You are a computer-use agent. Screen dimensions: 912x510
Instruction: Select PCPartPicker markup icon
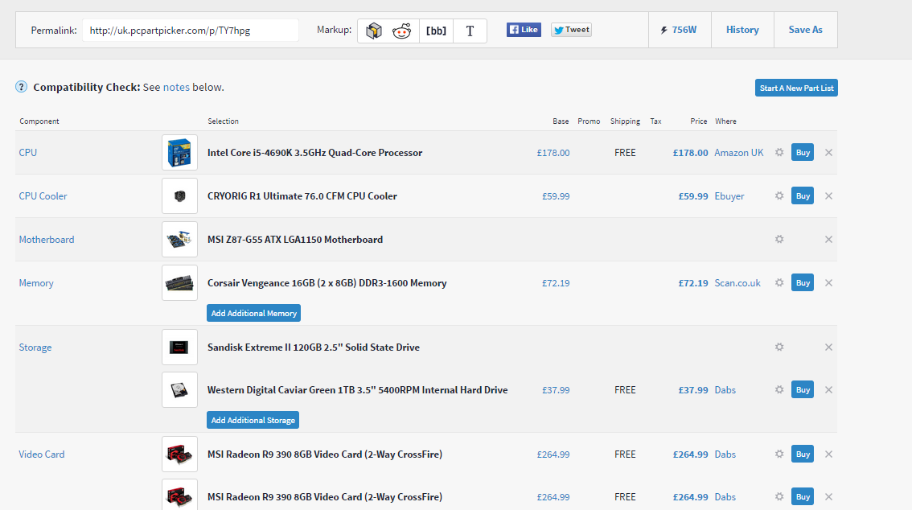(373, 31)
